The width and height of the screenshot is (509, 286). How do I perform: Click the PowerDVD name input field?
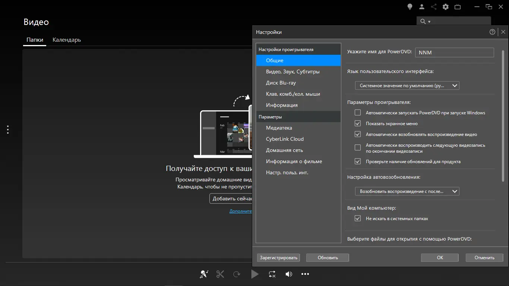point(454,53)
